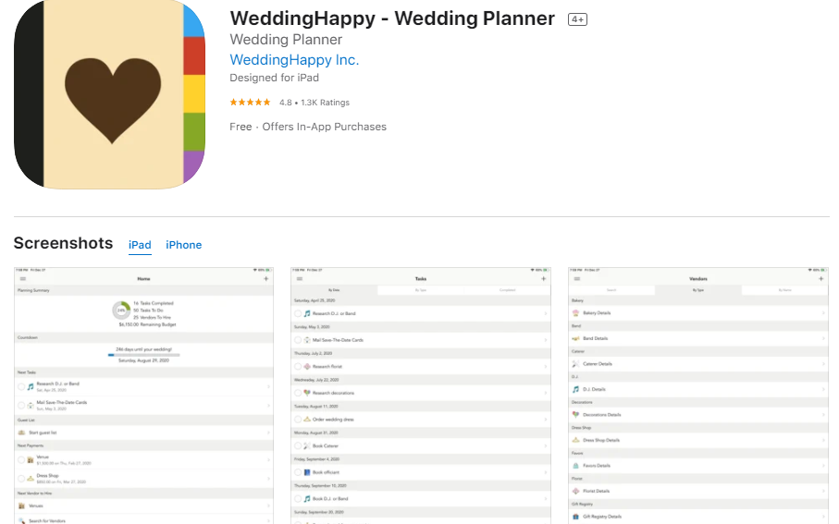Image resolution: width=839 pixels, height=524 pixels.
Task: Expand chevron on Start guest list row
Action: coord(268,433)
